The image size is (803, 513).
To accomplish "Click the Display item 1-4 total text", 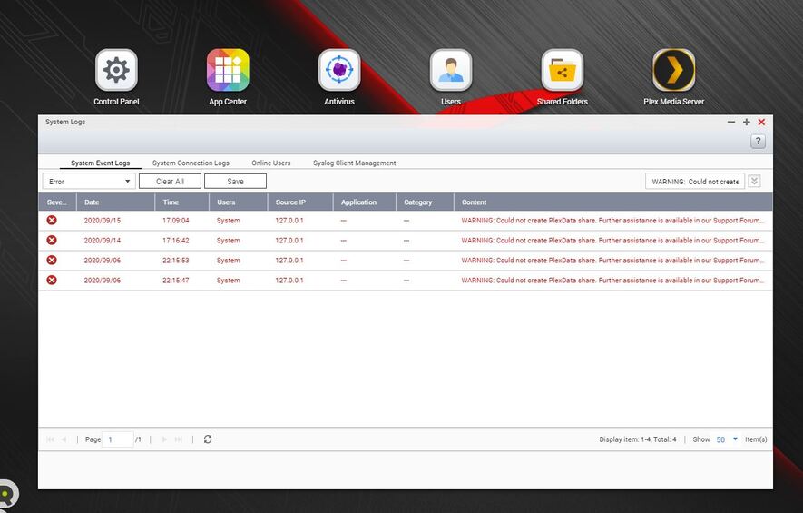I will point(638,439).
